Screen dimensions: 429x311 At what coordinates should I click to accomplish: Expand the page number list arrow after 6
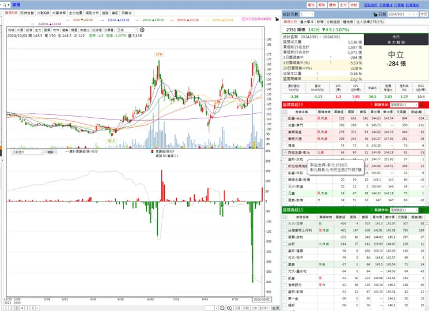pyautogui.click(x=37, y=308)
